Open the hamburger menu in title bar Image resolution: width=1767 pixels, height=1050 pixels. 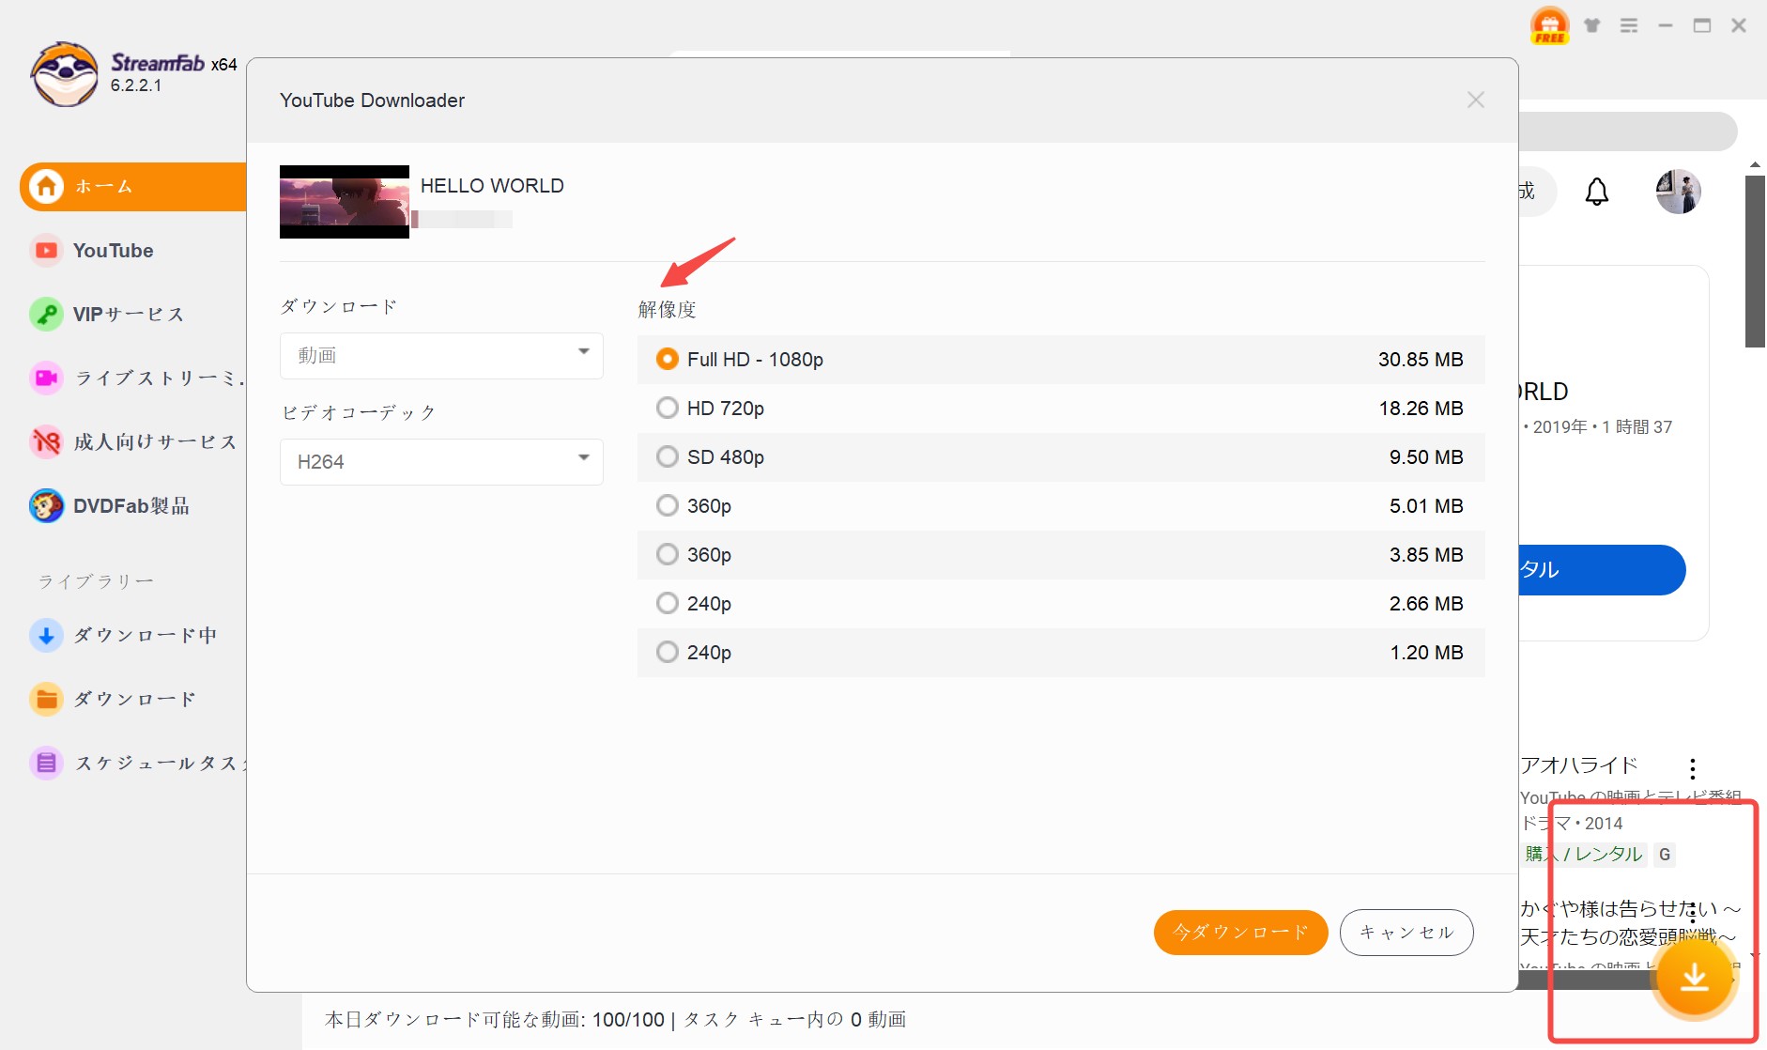[1629, 25]
